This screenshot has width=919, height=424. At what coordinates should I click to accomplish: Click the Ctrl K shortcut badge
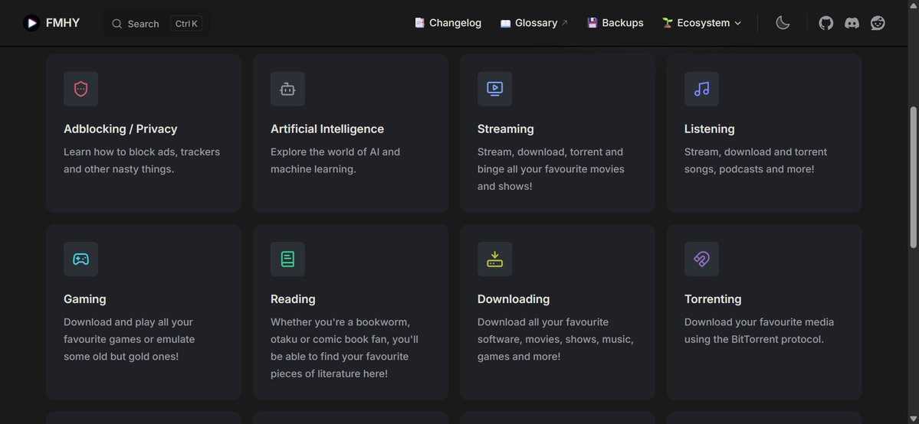(186, 24)
